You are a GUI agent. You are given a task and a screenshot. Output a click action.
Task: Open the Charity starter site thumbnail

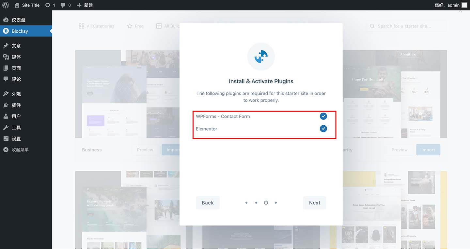pyautogui.click(x=395, y=94)
